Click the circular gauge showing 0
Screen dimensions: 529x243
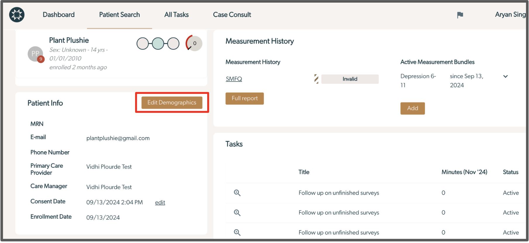pos(194,43)
